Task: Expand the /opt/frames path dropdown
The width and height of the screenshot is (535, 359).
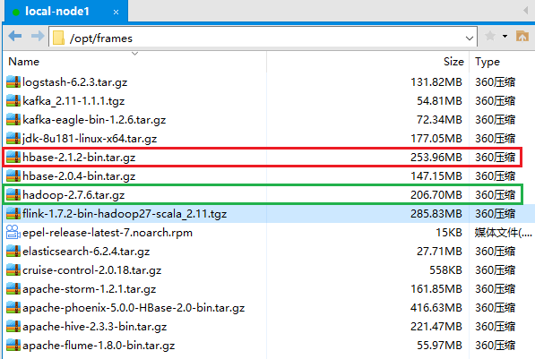Action: pos(470,38)
